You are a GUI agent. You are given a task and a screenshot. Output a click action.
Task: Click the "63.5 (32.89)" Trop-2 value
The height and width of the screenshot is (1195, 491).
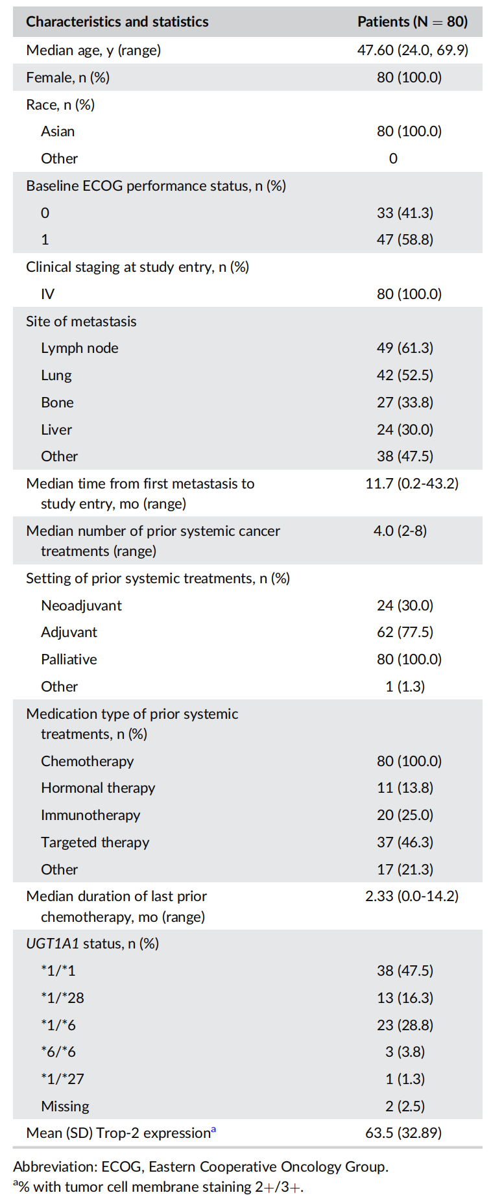pos(403,1133)
